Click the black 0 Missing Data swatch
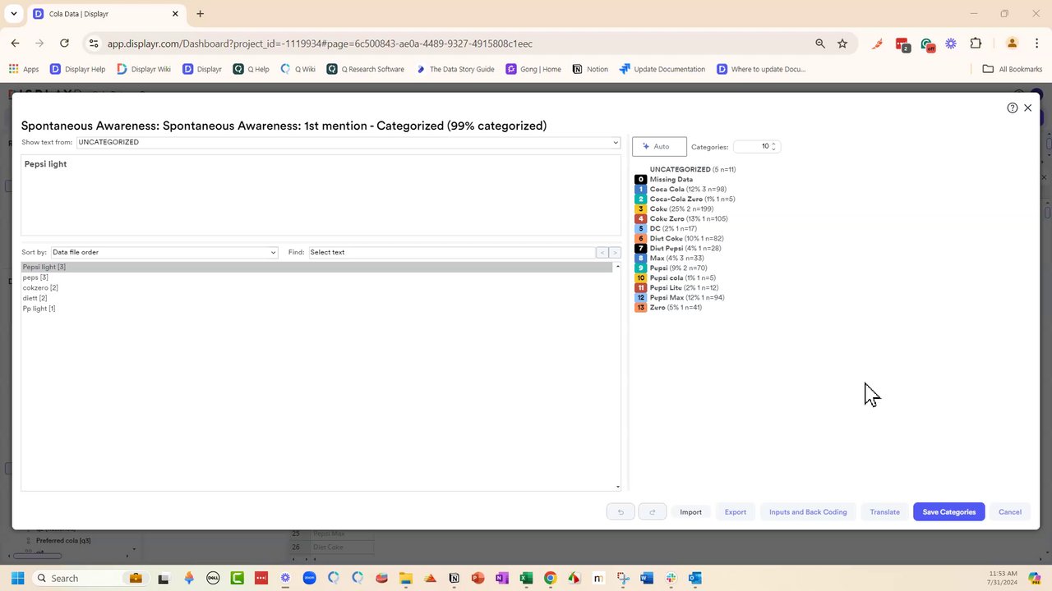Screen dimensions: 1052x591 641,179
